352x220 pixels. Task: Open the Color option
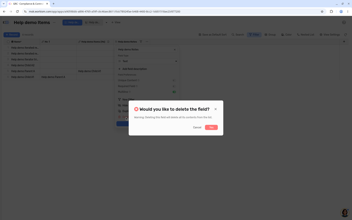287,35
